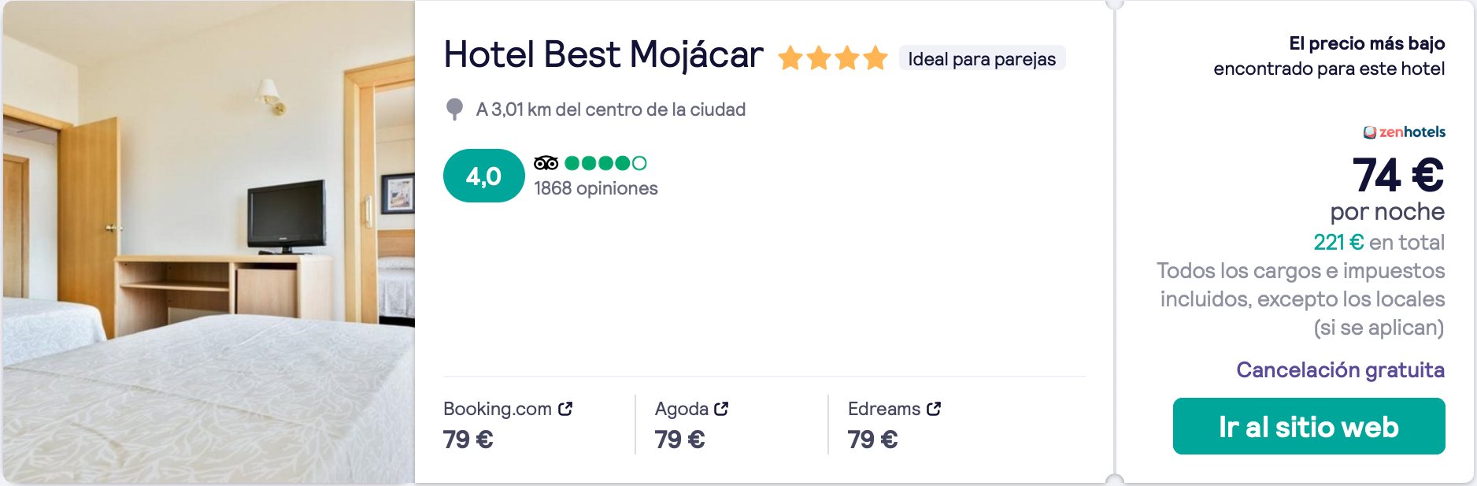Click the Cancelación gratuita text
Screen dimensions: 1477x486
point(1340,370)
